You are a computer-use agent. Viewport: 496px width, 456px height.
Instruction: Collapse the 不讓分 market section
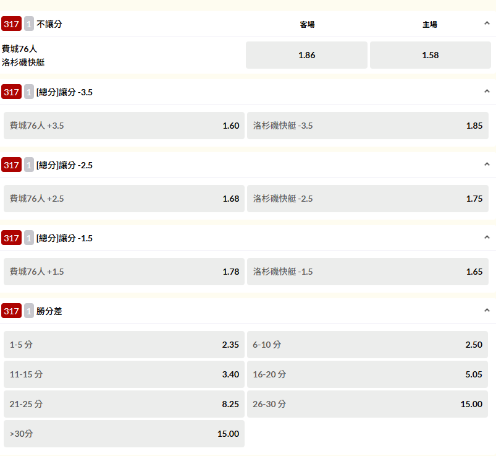(x=486, y=24)
